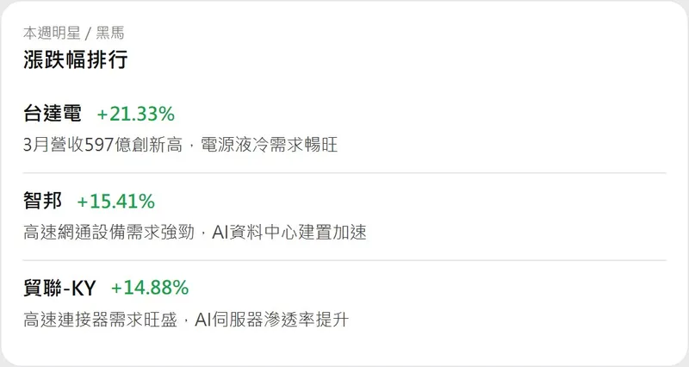
Task: Open the 貿聯-KY stock name
Action: (x=59, y=288)
